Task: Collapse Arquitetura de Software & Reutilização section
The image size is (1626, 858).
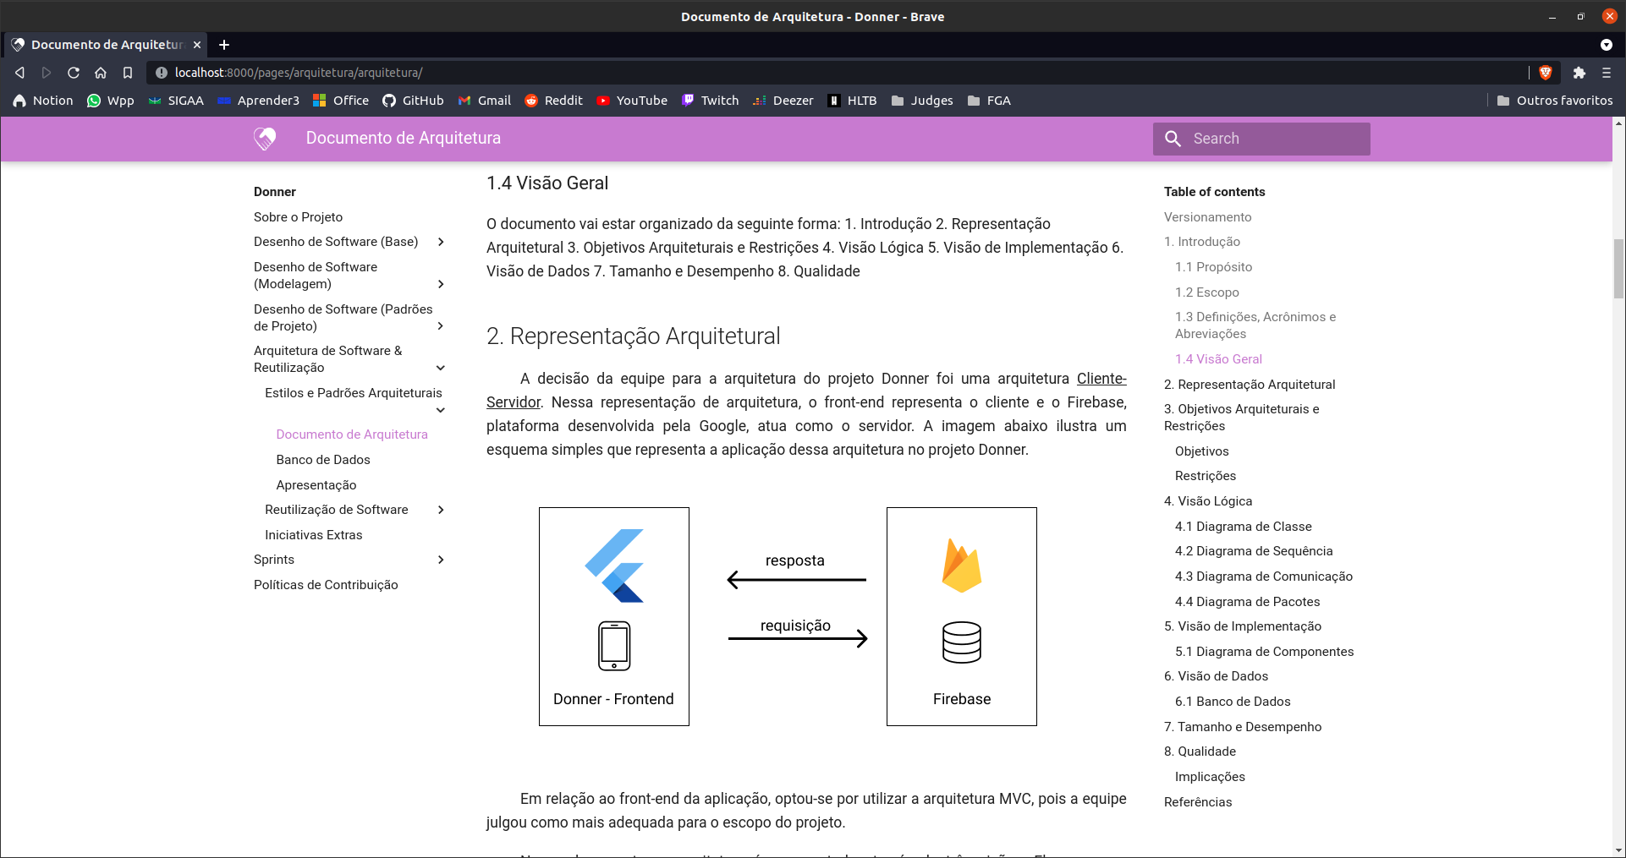Action: [x=441, y=368]
